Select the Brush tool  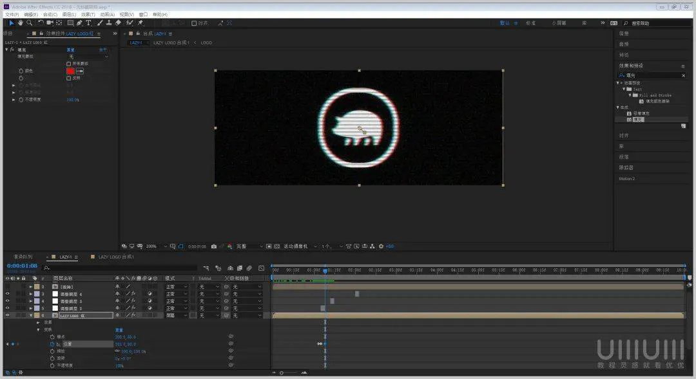(100, 23)
